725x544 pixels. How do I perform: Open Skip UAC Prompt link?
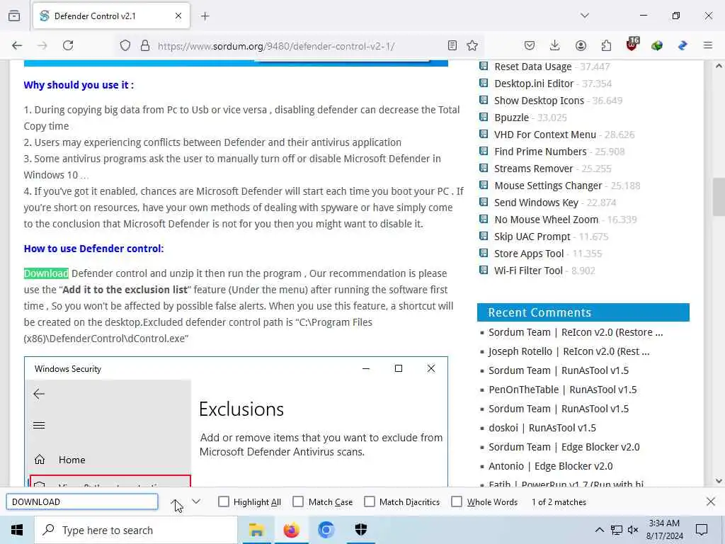click(x=532, y=237)
